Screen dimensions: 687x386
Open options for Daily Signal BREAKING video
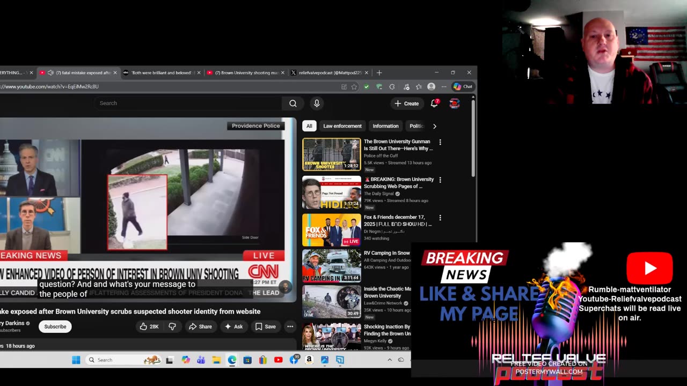[x=440, y=180]
